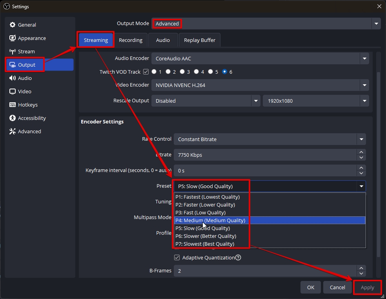Switch to the Audio tab
Screen dimensions: 386x299
[163, 40]
